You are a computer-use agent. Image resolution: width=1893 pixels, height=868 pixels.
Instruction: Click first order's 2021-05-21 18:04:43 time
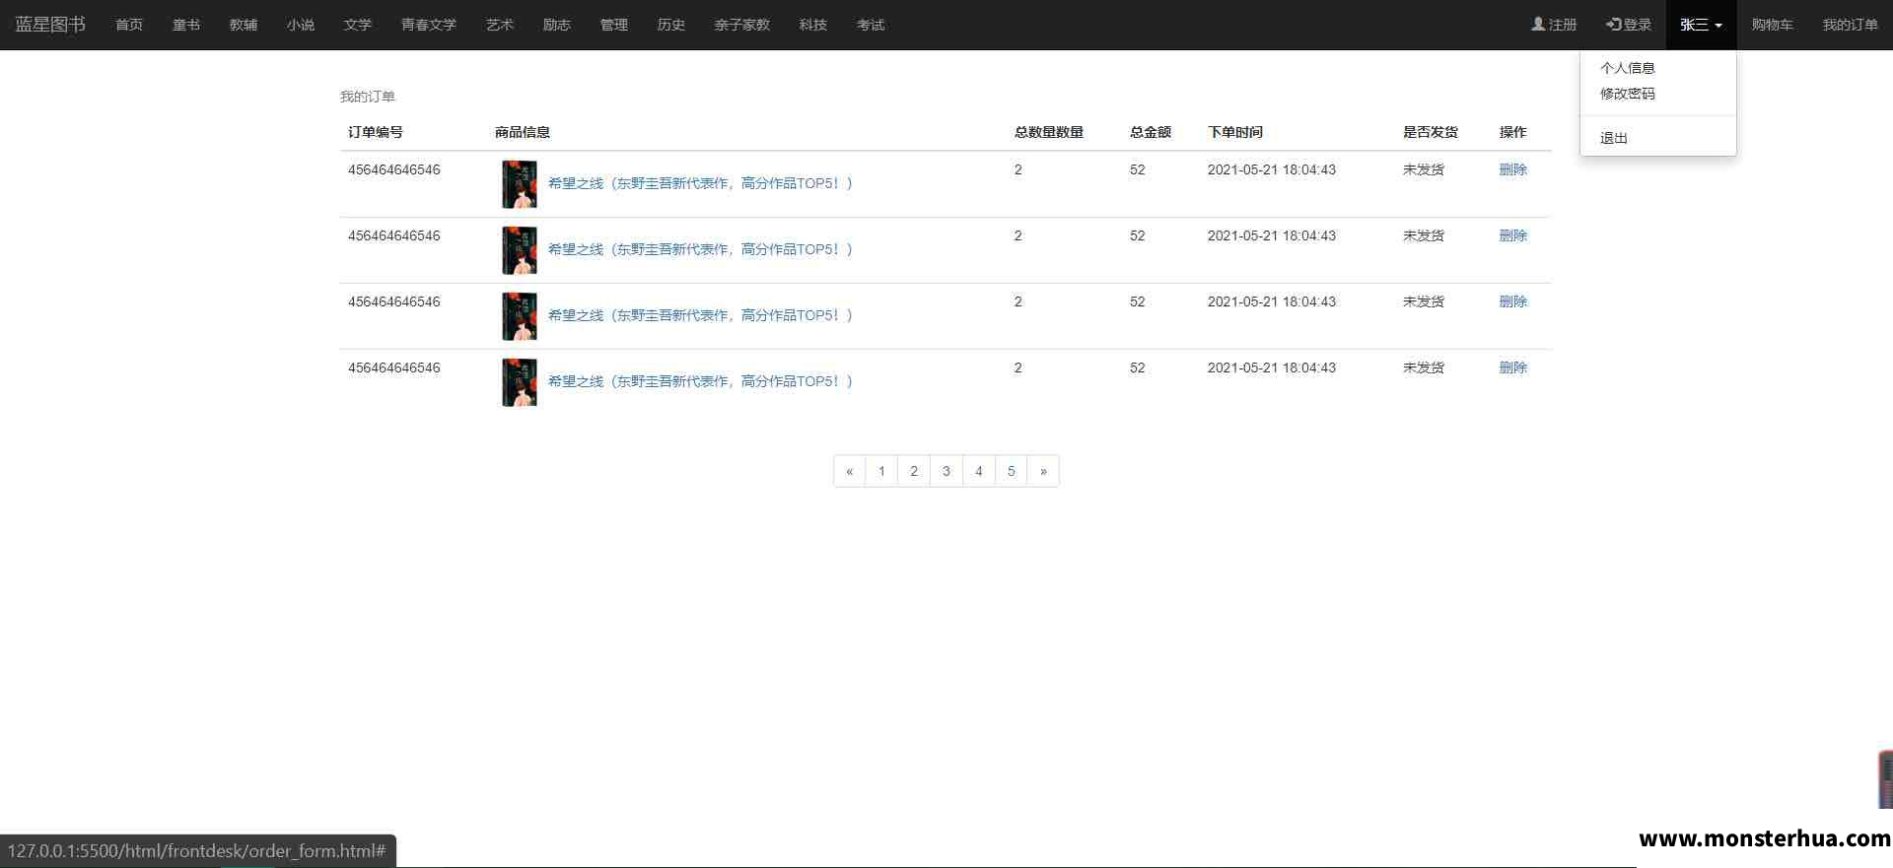click(1272, 169)
